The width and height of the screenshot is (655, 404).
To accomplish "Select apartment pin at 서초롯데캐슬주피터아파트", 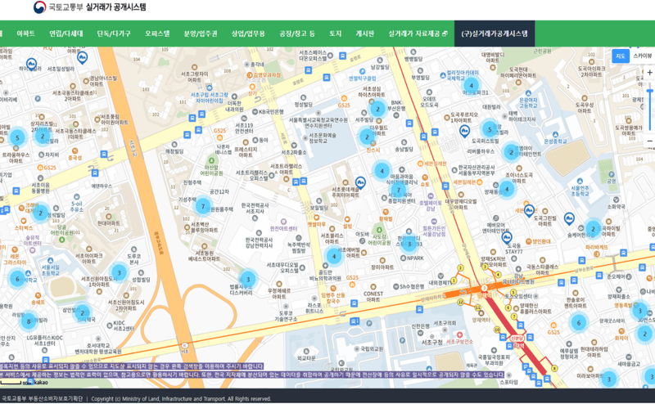I will coord(360,182).
